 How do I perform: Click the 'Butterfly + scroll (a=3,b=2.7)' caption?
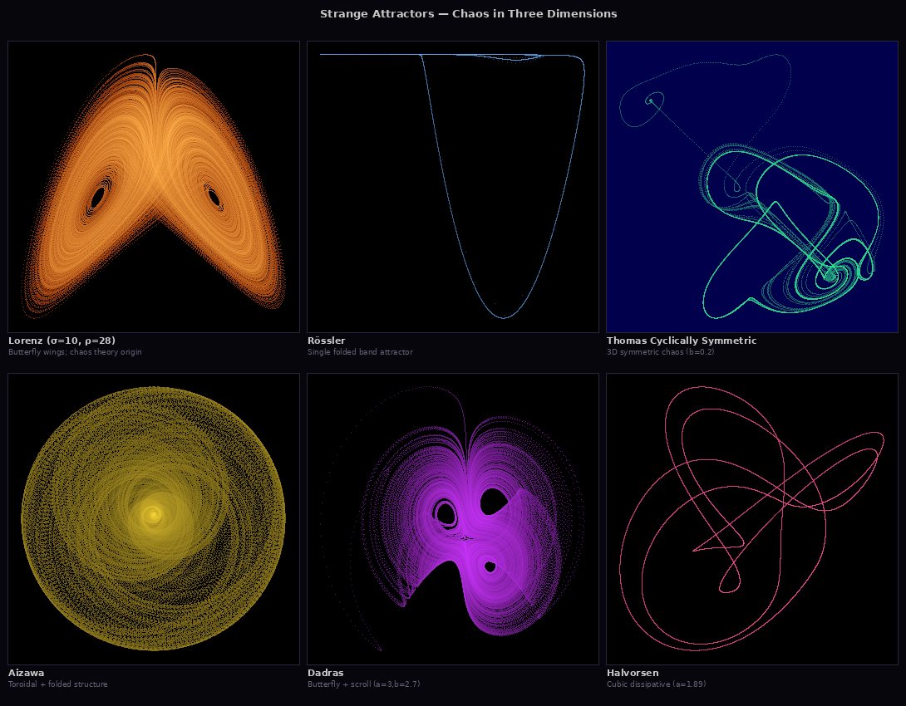[x=364, y=684]
